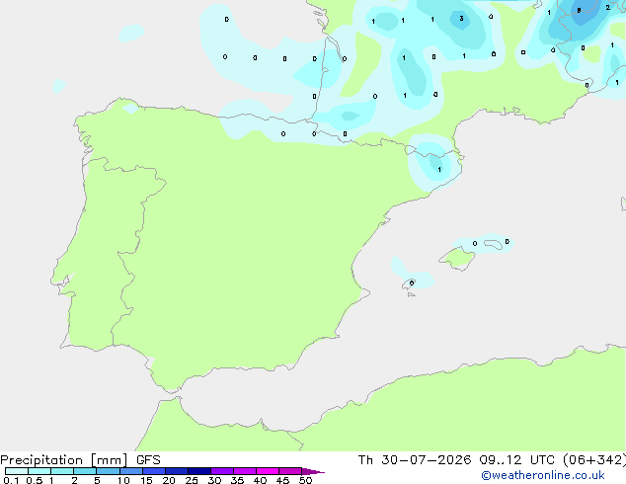The width and height of the screenshot is (626, 484).
Task: Click the date "Th 30-07-2026"
Action: coord(415,460)
